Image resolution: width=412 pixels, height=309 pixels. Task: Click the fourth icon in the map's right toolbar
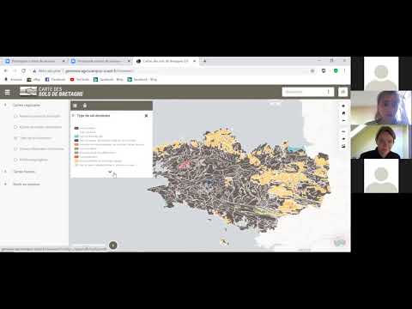343,131
